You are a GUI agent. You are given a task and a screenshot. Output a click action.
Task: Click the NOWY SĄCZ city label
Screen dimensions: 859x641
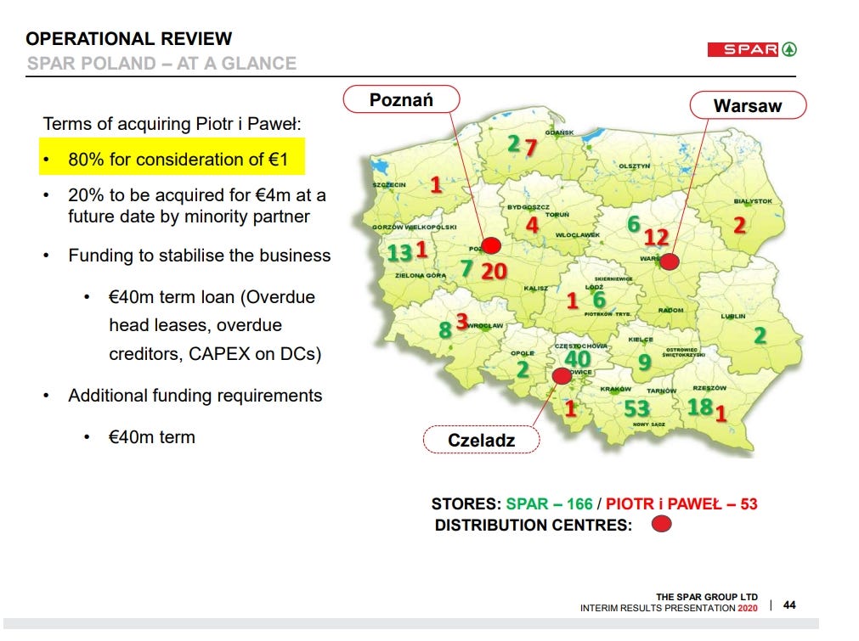pyautogui.click(x=648, y=425)
